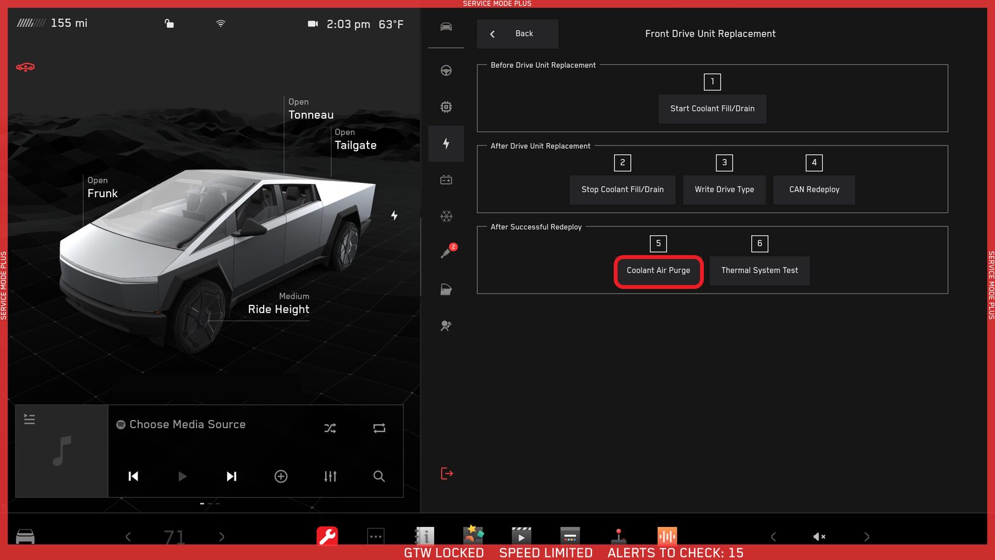Tap the lock status icon
Image resolution: width=995 pixels, height=560 pixels.
169,24
